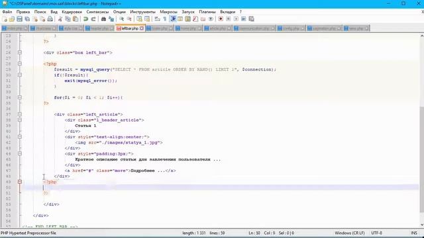The image size is (424, 238).
Task: Collapse the php block fold on line 28
Action: (x=20, y=63)
